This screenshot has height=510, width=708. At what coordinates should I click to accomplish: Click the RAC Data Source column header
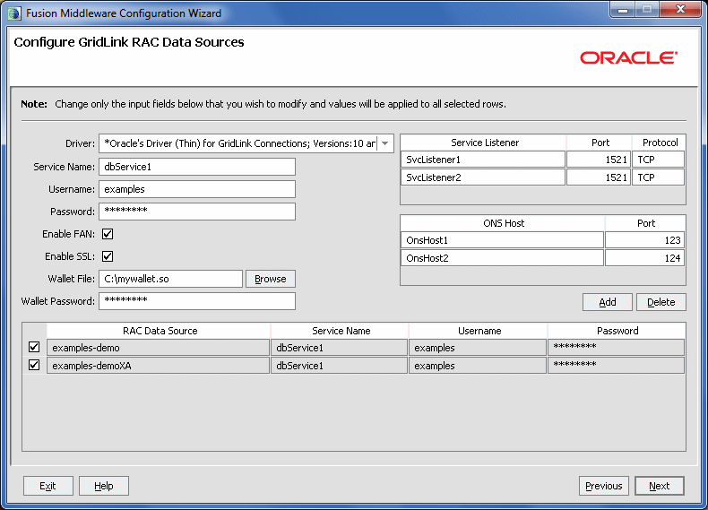tap(160, 331)
